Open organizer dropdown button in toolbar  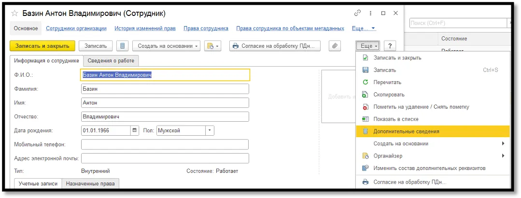(x=212, y=46)
